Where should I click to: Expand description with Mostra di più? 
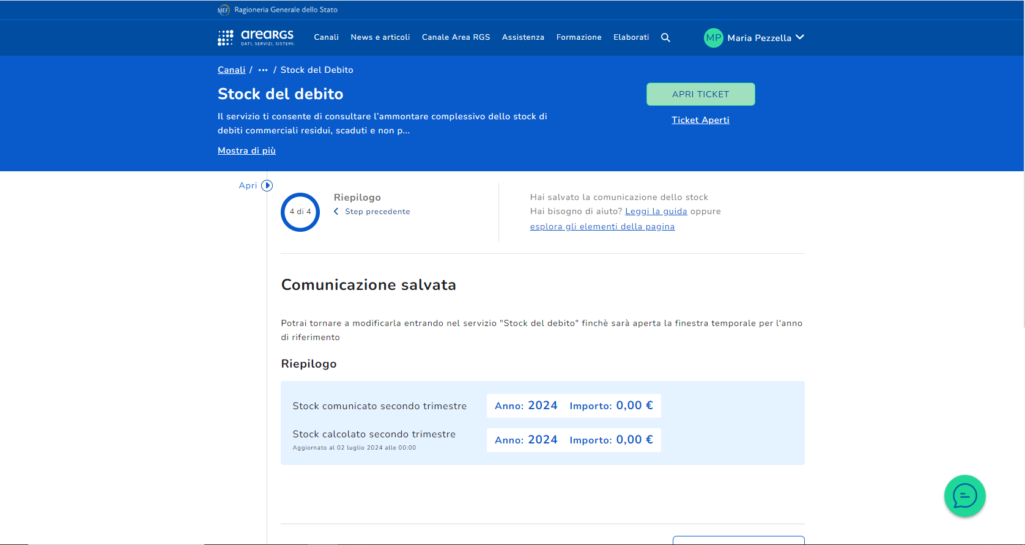[246, 150]
